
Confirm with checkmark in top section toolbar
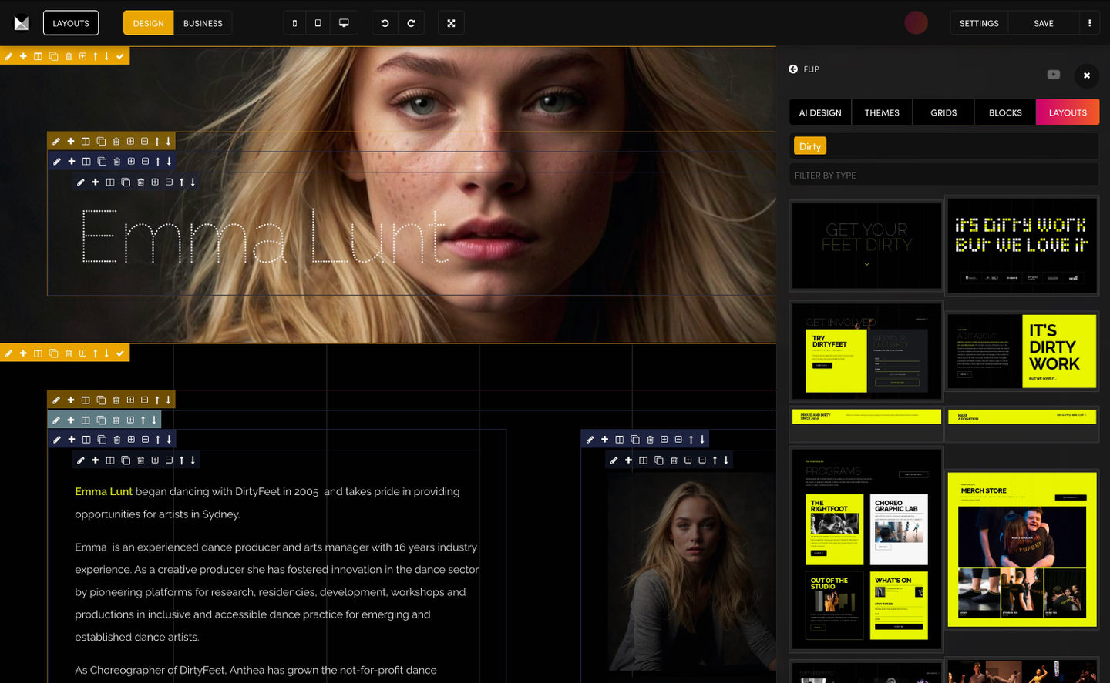[120, 56]
